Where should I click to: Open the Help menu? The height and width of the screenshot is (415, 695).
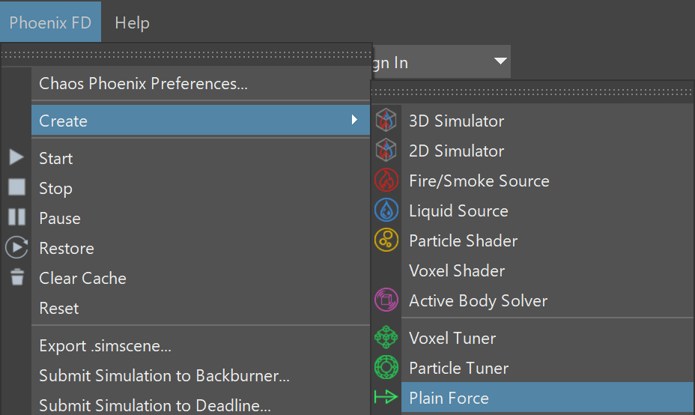point(132,22)
